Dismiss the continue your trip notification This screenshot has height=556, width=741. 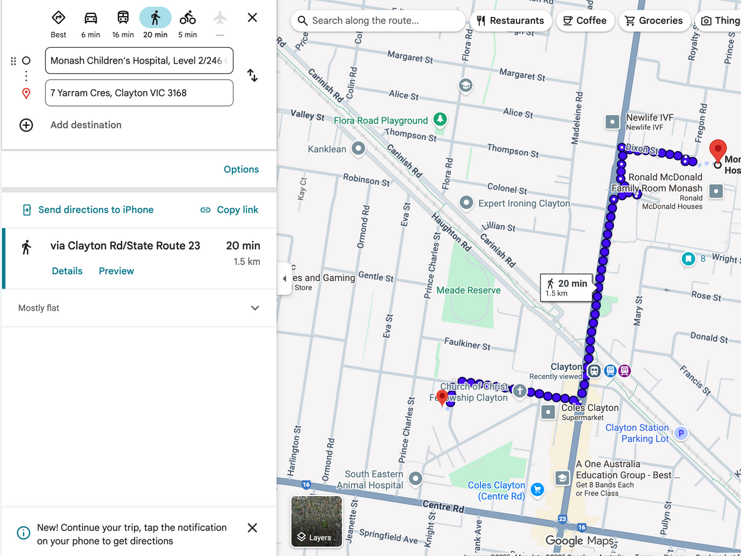click(252, 528)
